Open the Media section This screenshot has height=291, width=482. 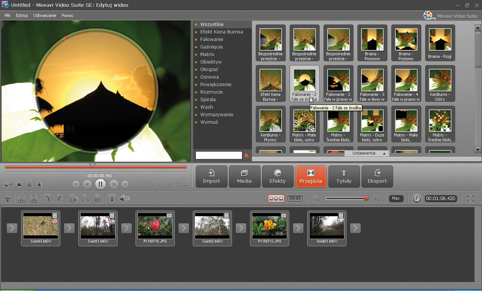point(244,176)
